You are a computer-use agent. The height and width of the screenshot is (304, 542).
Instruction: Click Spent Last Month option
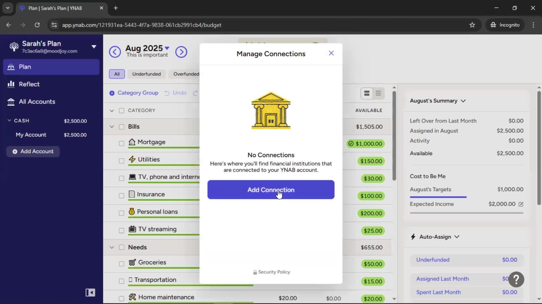pos(467,292)
